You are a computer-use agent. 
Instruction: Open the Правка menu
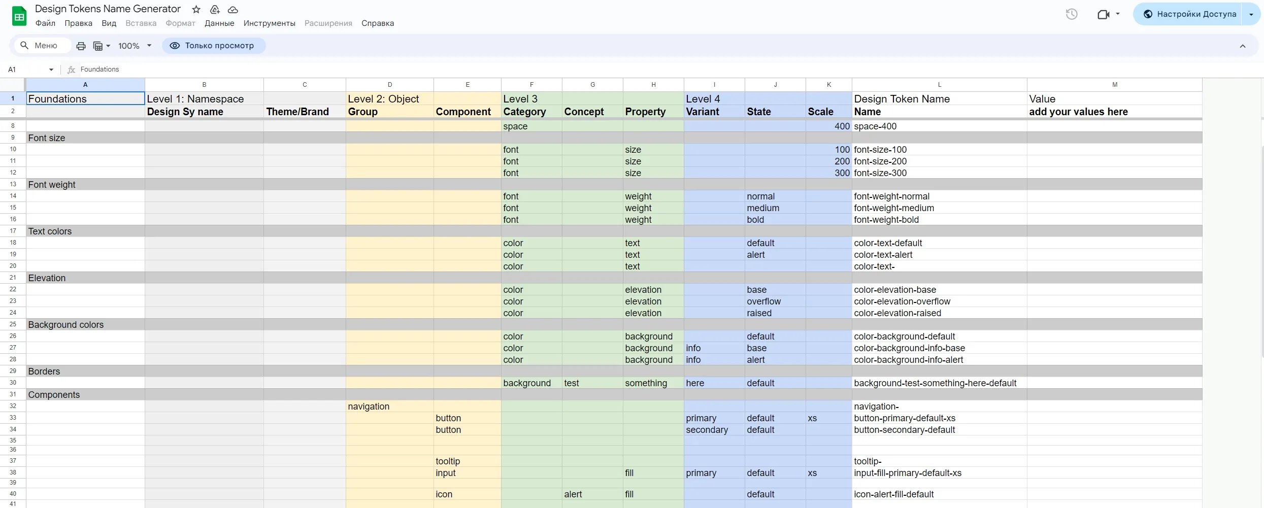pyautogui.click(x=78, y=23)
